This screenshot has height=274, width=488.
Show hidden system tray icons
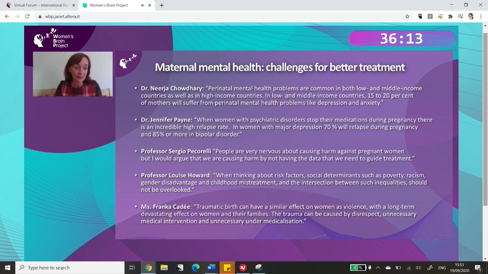[x=378, y=268]
